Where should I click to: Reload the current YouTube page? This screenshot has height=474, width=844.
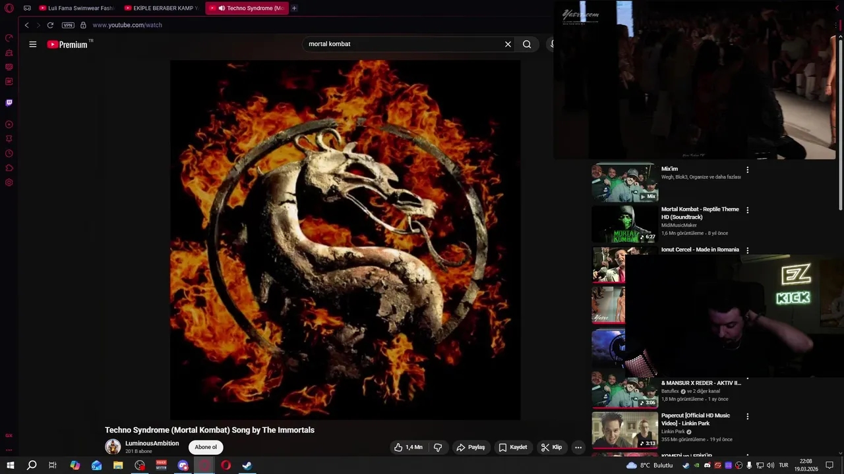click(50, 25)
